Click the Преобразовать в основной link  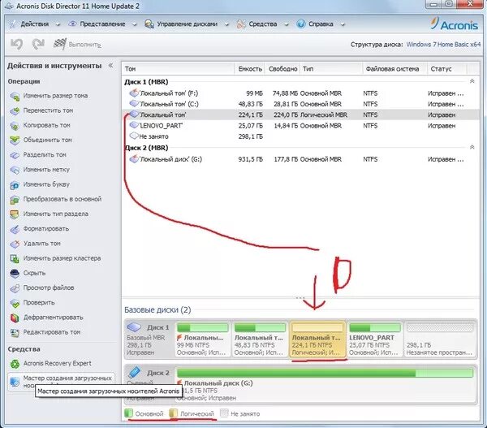(x=62, y=199)
